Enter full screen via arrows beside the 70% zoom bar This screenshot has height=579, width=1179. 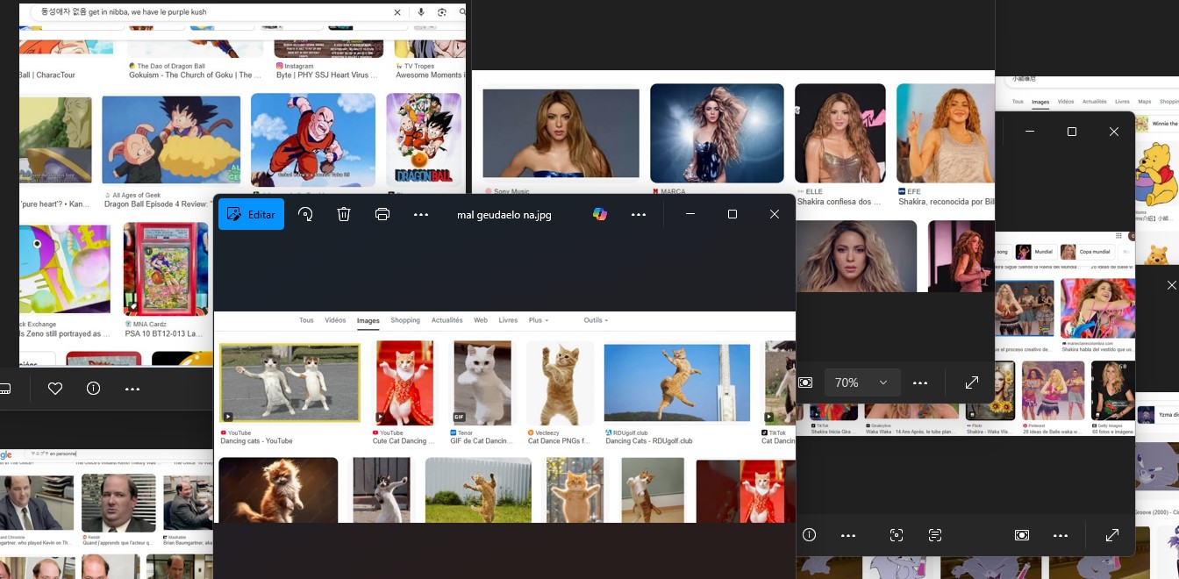point(972,382)
